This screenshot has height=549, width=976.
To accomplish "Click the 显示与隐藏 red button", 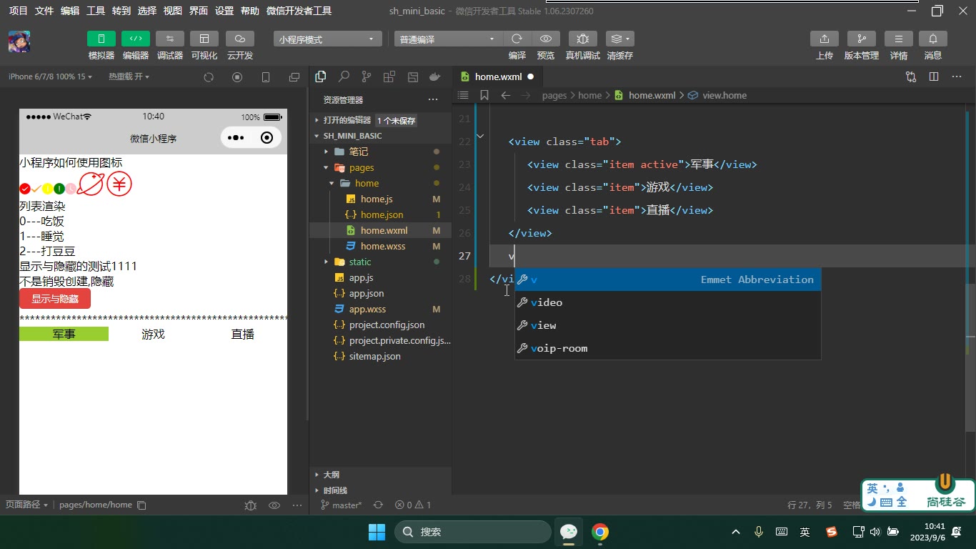I will (55, 299).
